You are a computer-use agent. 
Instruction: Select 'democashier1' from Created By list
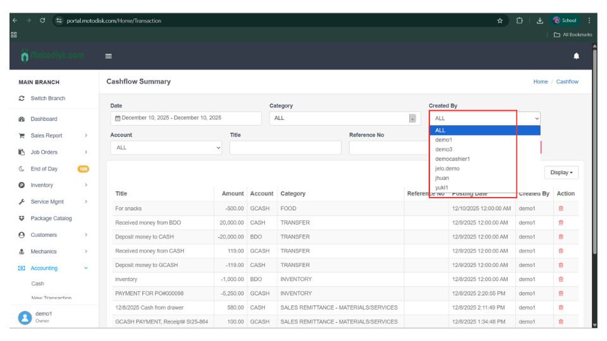click(x=452, y=159)
